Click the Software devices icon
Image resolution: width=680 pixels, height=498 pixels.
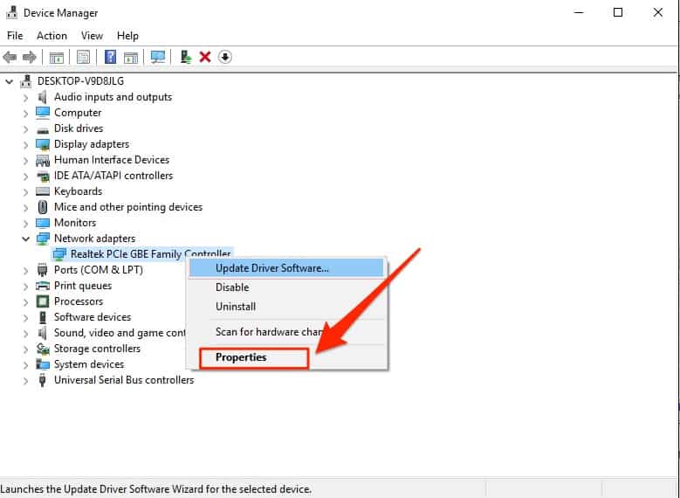[x=42, y=317]
